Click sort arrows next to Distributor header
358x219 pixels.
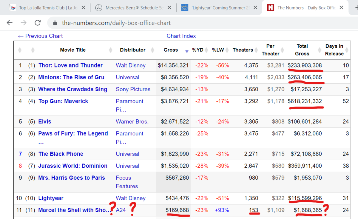pos(153,50)
